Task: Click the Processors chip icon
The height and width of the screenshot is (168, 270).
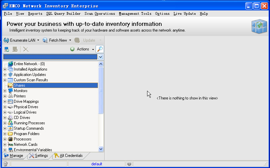Action: [x=10, y=139]
